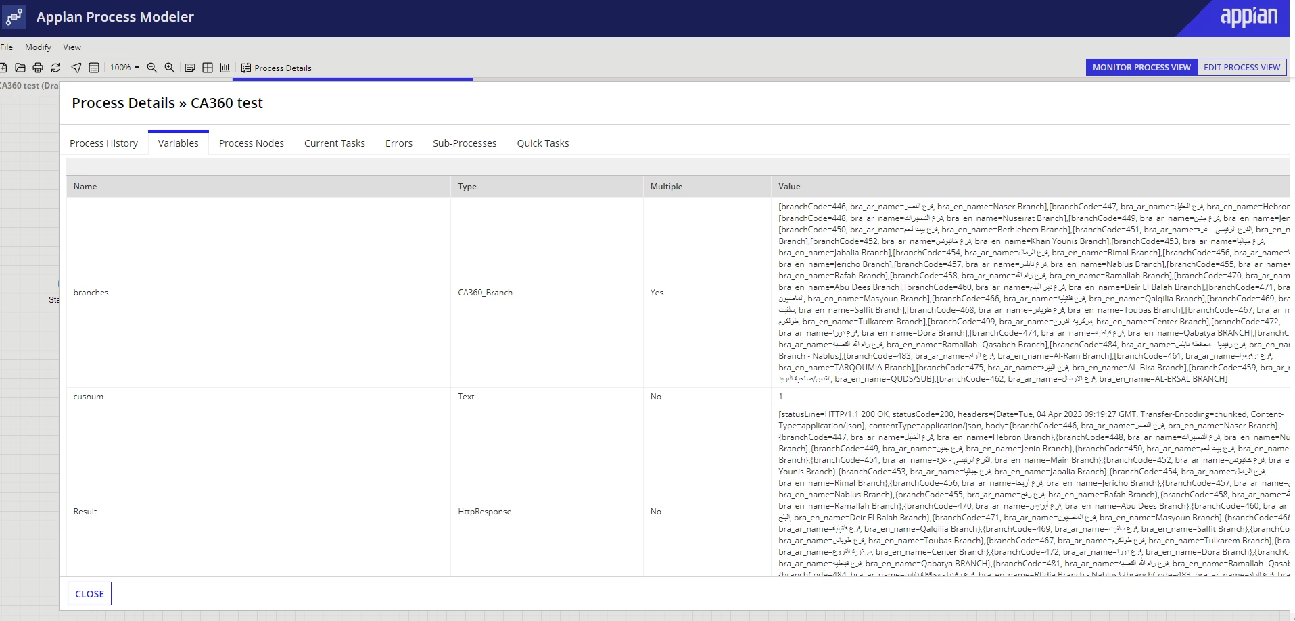Viewport: 1295px width, 621px height.
Task: Click the paper-plane icon in toolbar
Action: [76, 68]
